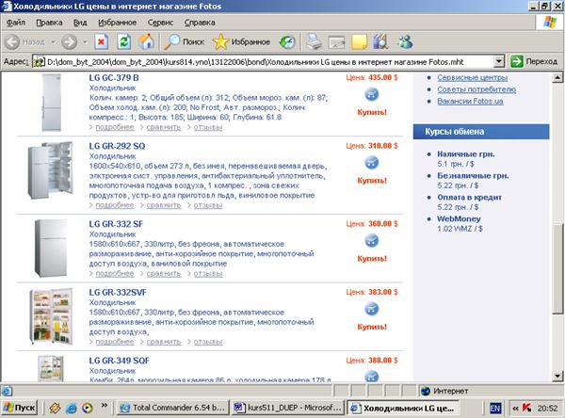Screen dimensions: 565x418
Task: Click Купить! for LG GC-379 B
Action: (x=372, y=112)
